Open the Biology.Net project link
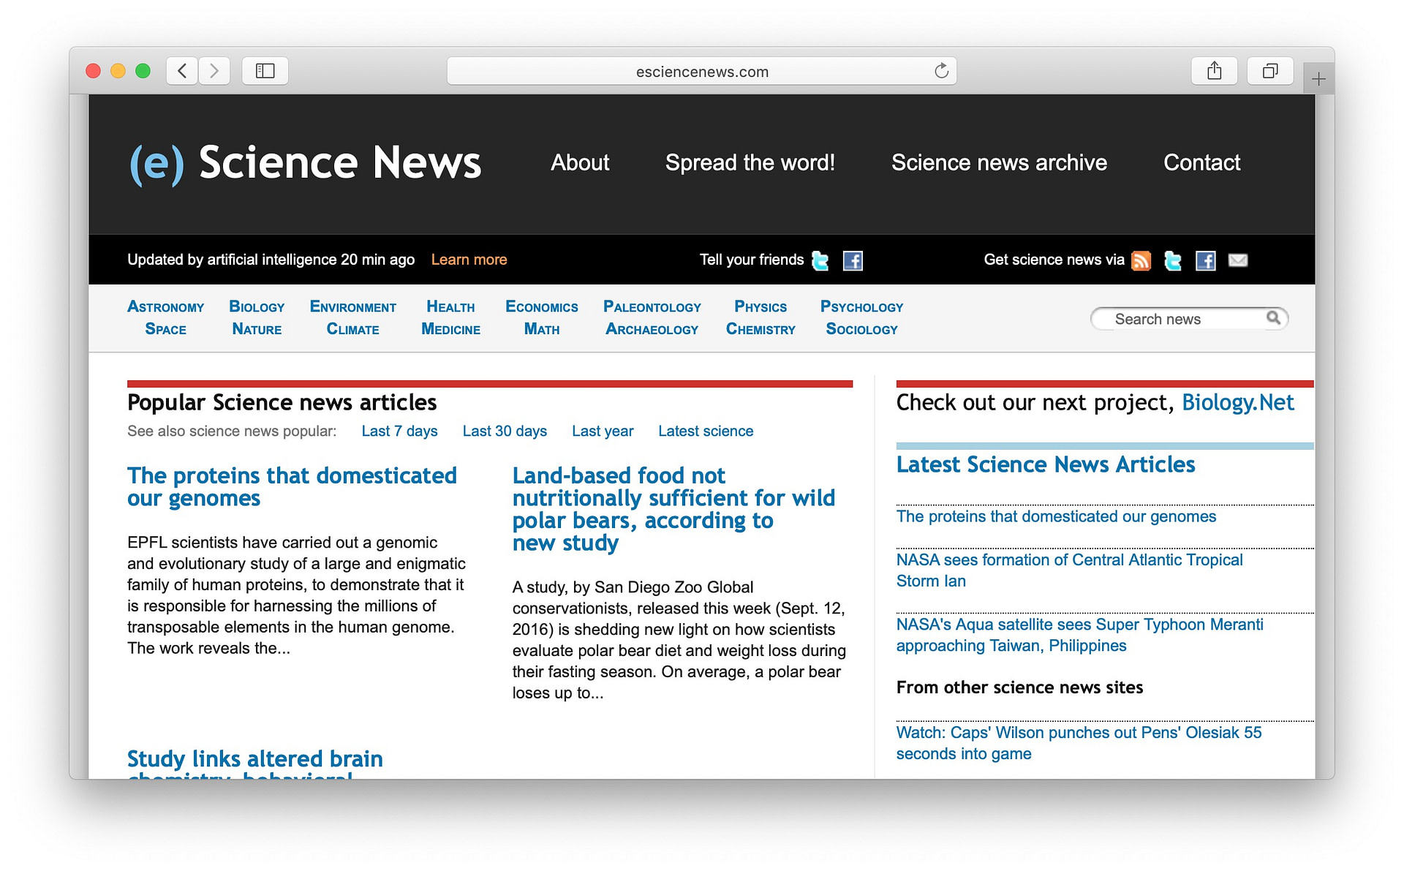 (1239, 402)
